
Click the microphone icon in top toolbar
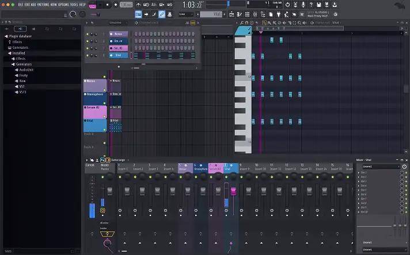pos(304,5)
